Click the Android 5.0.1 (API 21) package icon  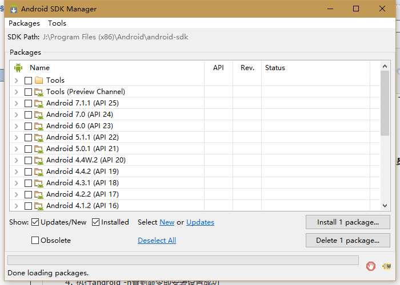pos(38,149)
